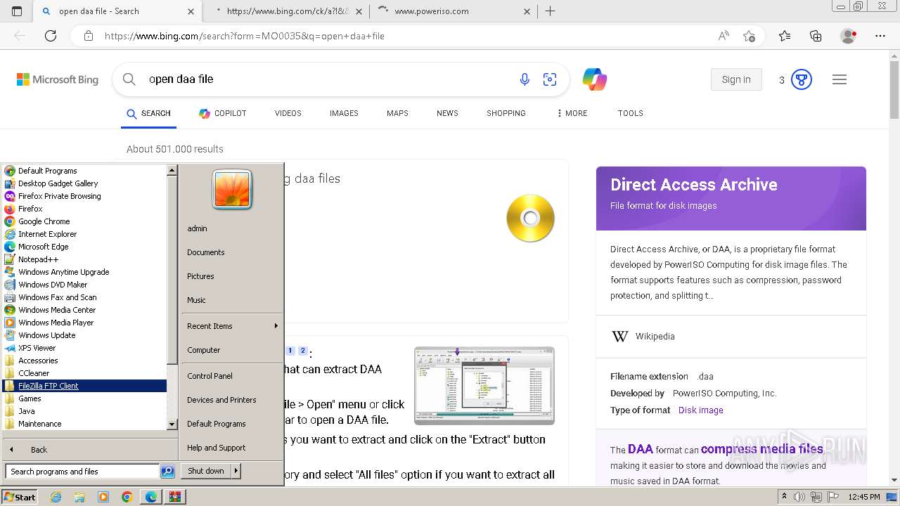
Task: Open Bing hamburger settings menu
Action: coord(840,79)
